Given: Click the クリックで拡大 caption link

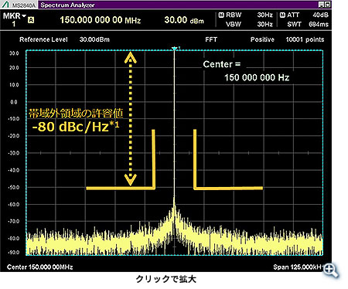Looking at the screenshot, I should click(166, 279).
